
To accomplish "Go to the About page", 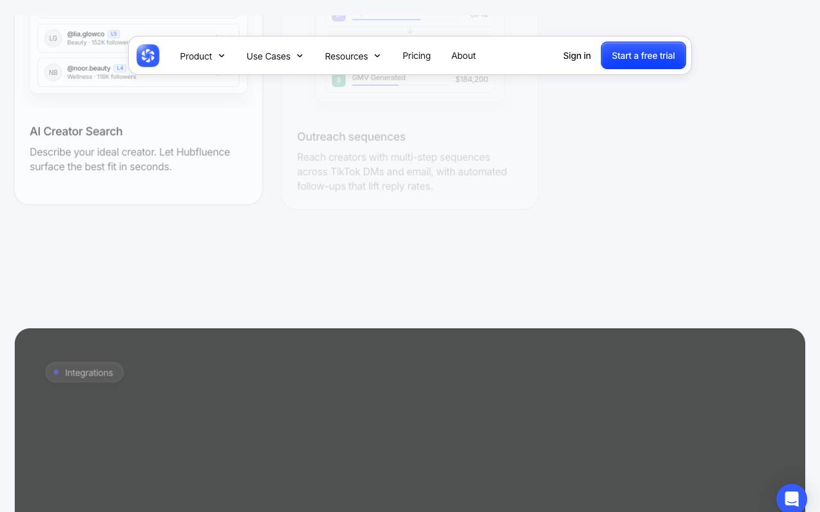I will (463, 56).
